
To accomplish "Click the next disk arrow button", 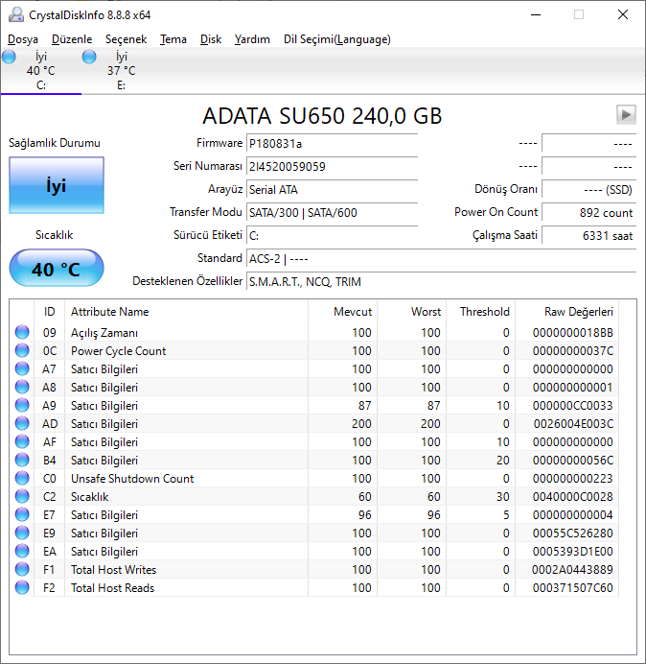I will point(626,115).
